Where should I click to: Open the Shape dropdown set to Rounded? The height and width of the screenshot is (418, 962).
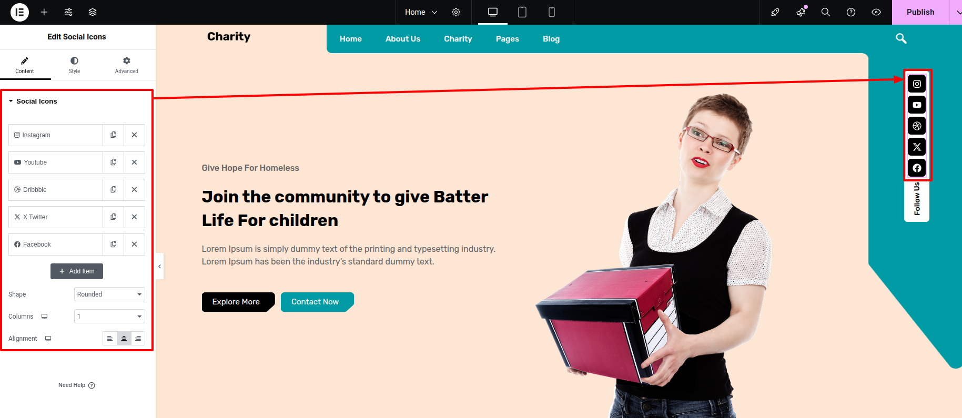[109, 294]
